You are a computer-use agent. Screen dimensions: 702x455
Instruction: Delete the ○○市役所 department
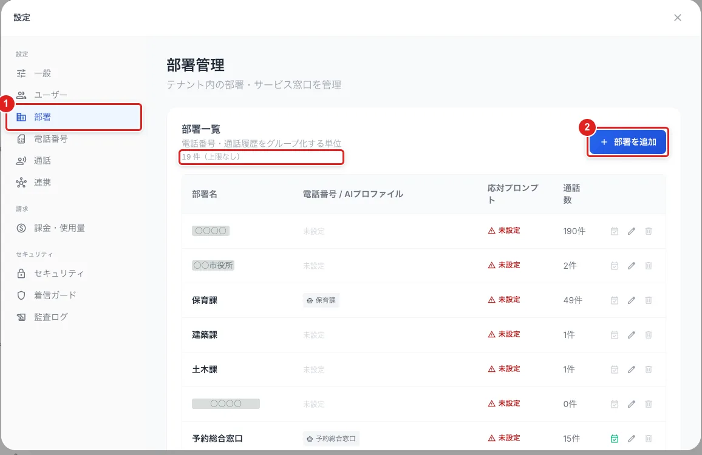pyautogui.click(x=649, y=266)
